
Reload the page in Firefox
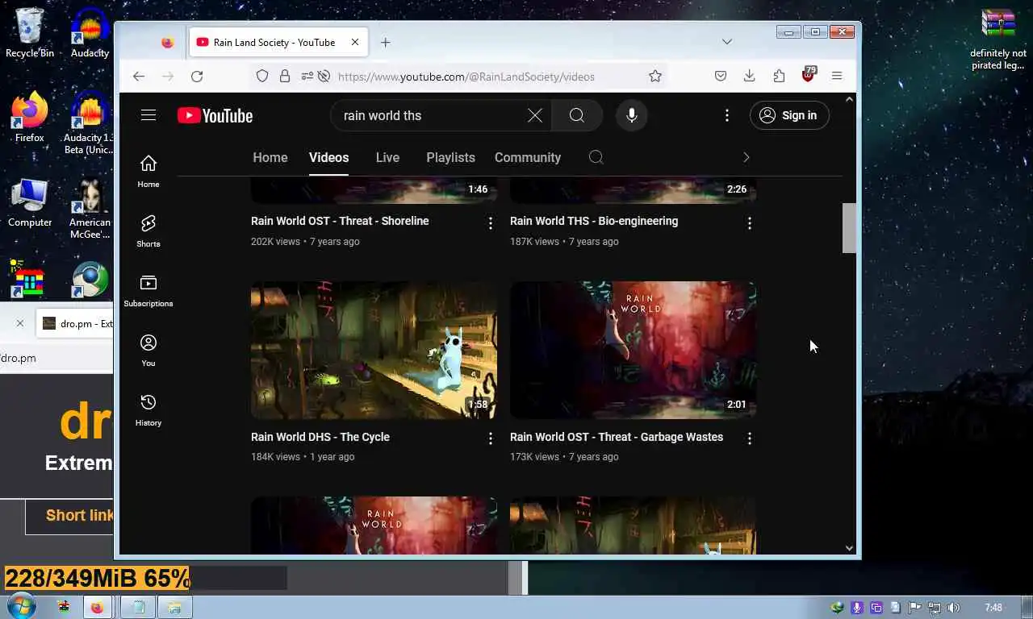click(x=197, y=76)
